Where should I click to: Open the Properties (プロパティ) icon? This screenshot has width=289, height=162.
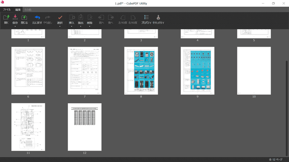pos(146,18)
